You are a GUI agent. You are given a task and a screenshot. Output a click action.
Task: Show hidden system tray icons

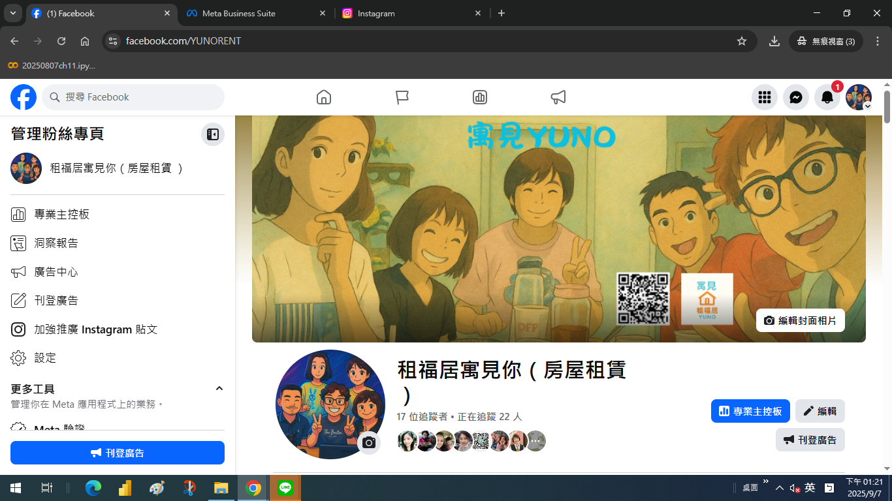779,488
